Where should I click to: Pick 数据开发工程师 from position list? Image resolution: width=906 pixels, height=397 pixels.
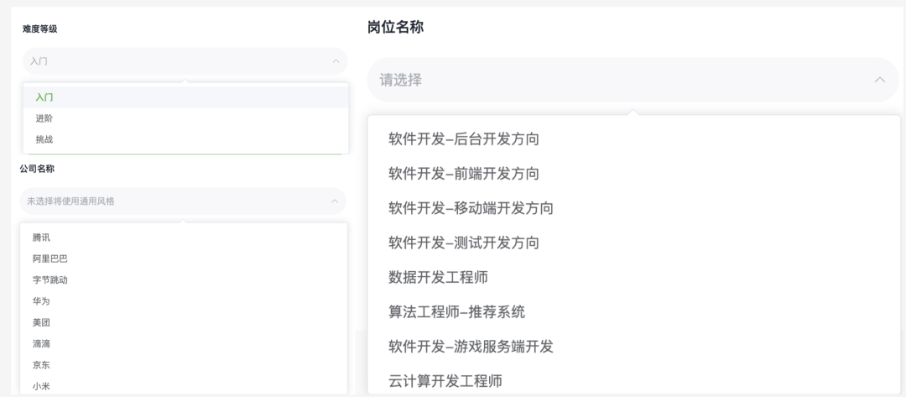[x=438, y=278]
